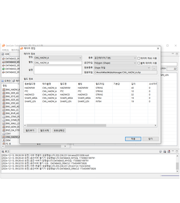Open the Shape 파일 source type dropdown
Image resolution: width=180 pixels, height=203 pixels.
[x=122, y=68]
